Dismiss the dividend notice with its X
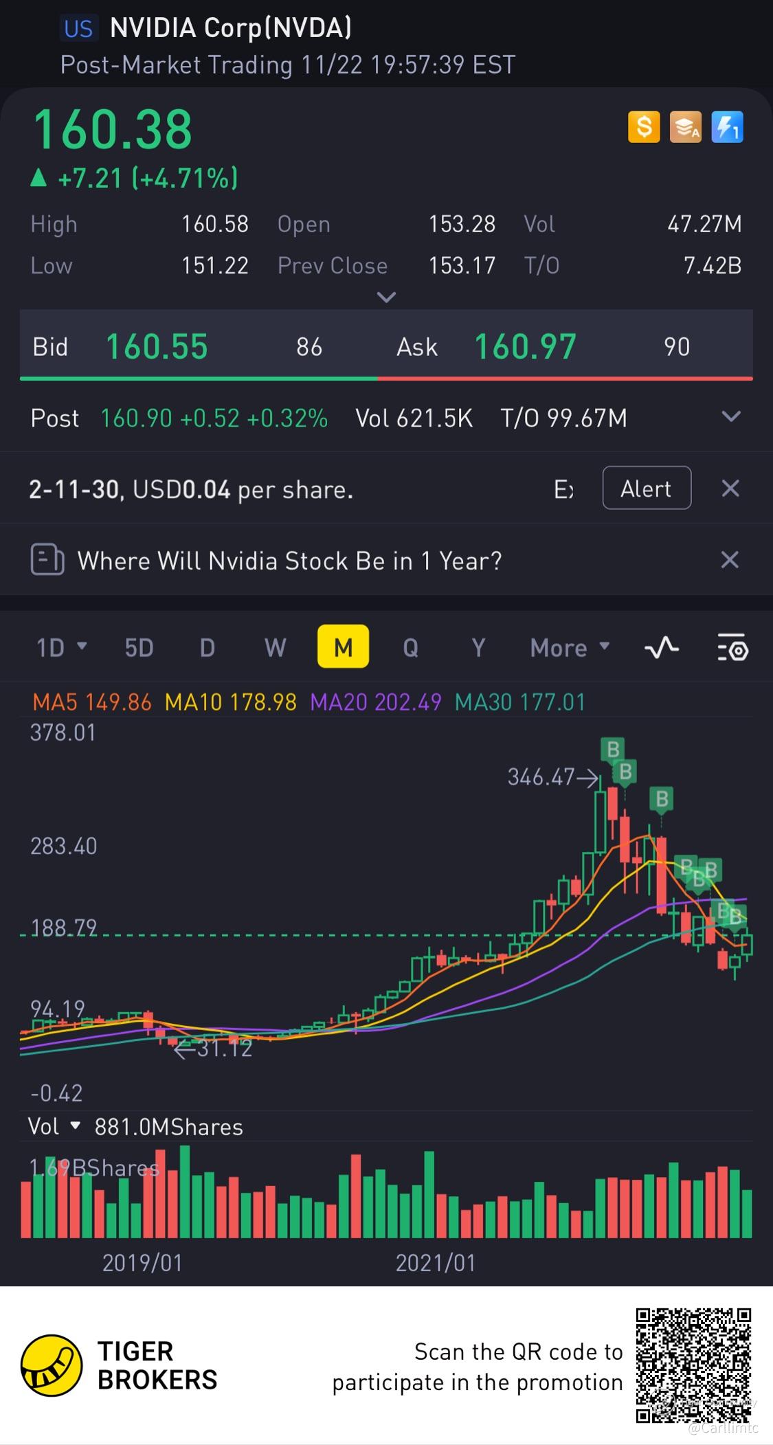Image resolution: width=773 pixels, height=1445 pixels. [x=730, y=489]
